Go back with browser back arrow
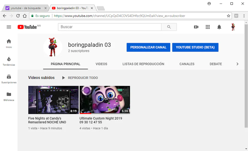The width and height of the screenshot is (248, 151). pyautogui.click(x=5, y=16)
